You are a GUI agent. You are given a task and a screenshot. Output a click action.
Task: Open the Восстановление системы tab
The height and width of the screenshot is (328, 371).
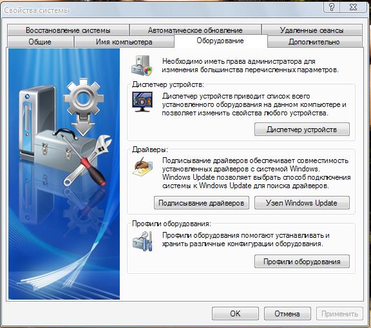coord(68,30)
